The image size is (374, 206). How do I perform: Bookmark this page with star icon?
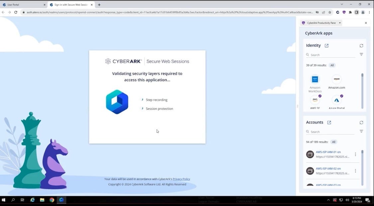(330, 12)
